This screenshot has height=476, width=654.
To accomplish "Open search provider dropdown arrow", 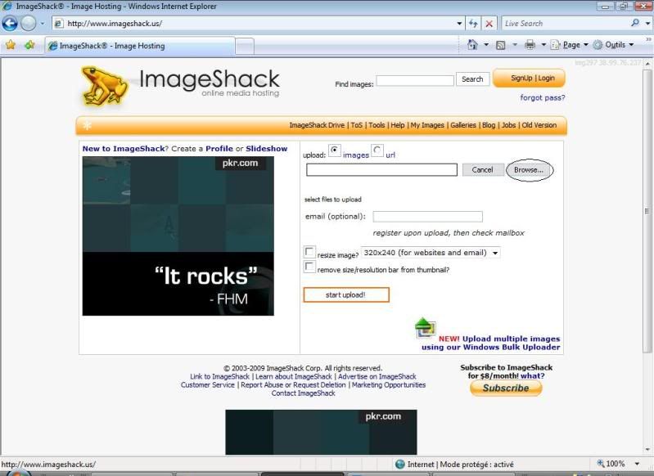I will pos(647,24).
